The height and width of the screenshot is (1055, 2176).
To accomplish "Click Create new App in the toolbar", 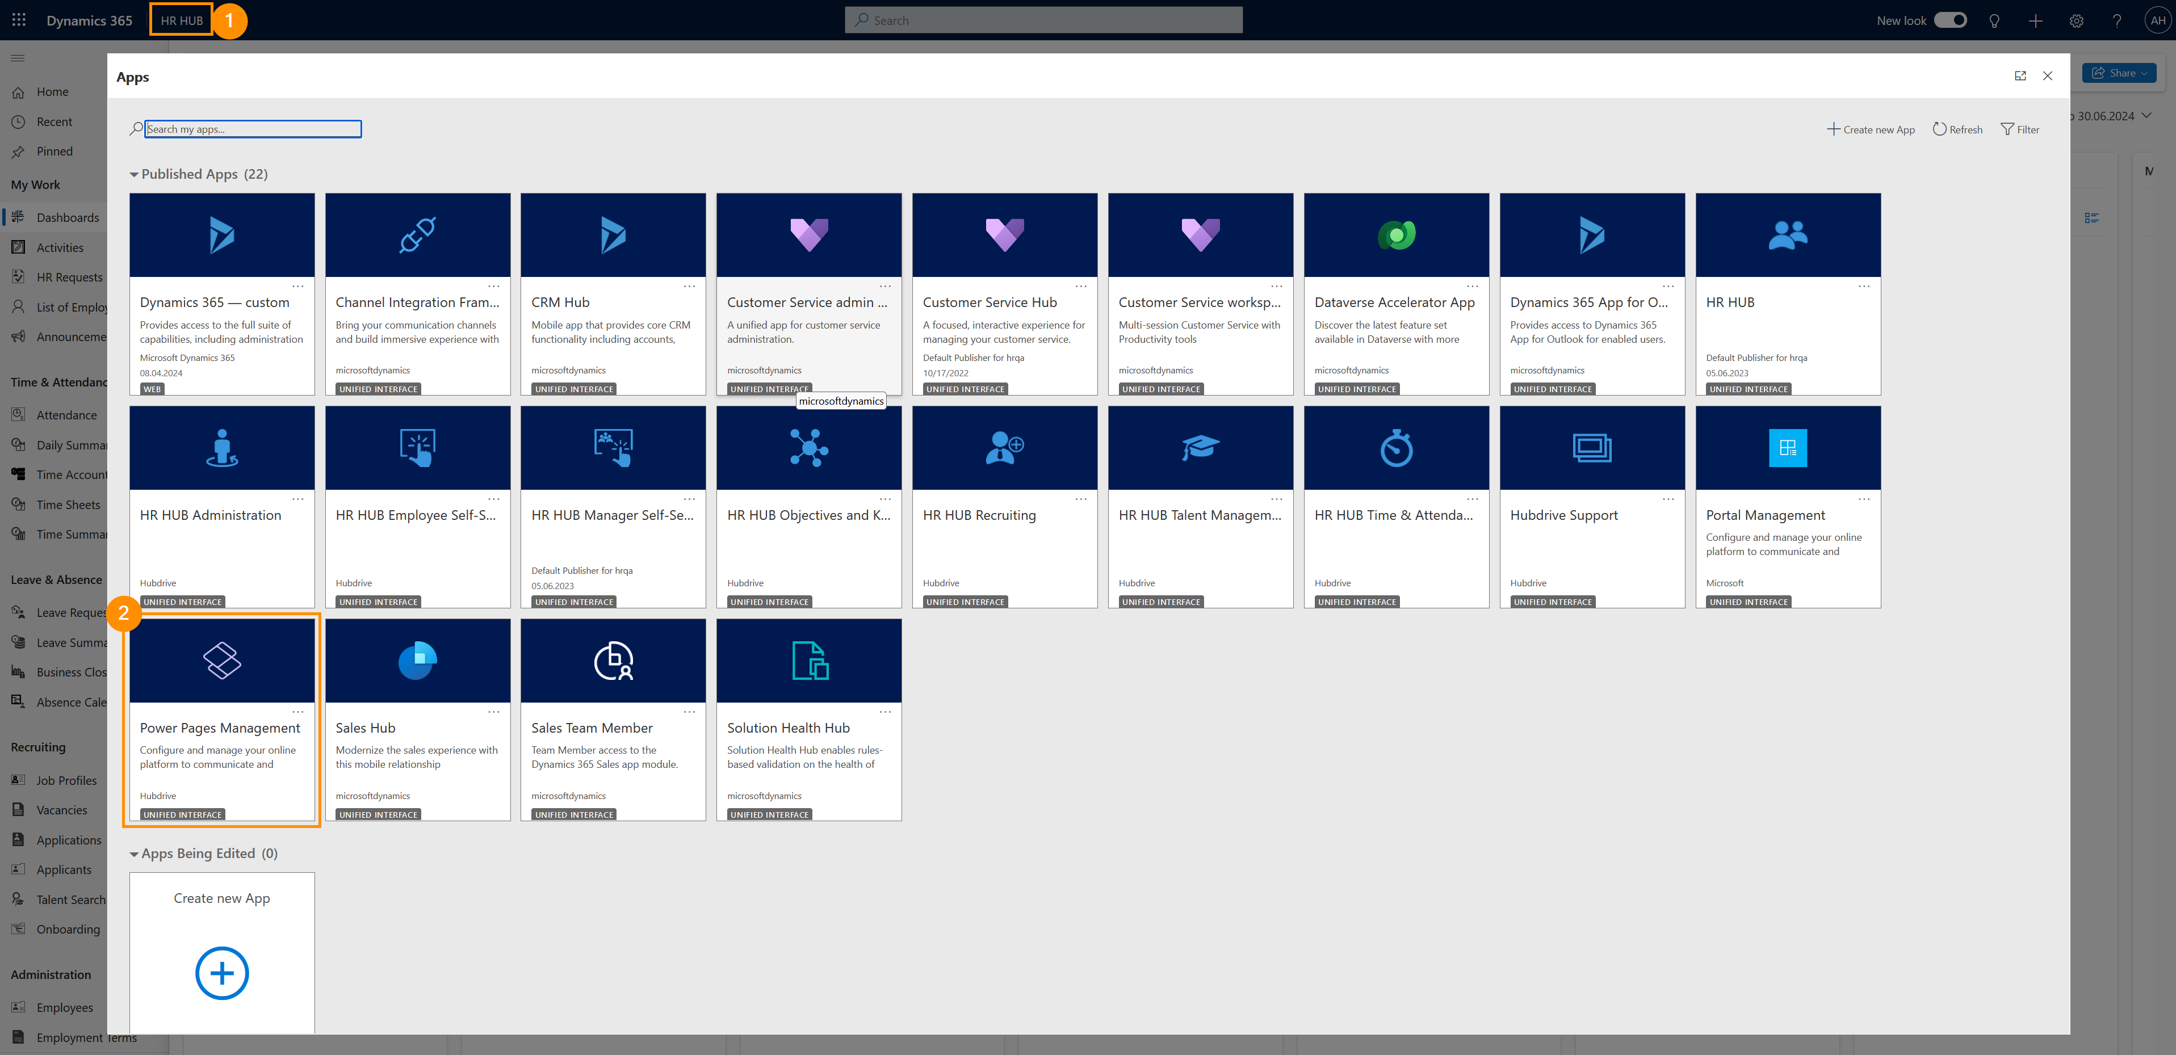I will pyautogui.click(x=1870, y=129).
